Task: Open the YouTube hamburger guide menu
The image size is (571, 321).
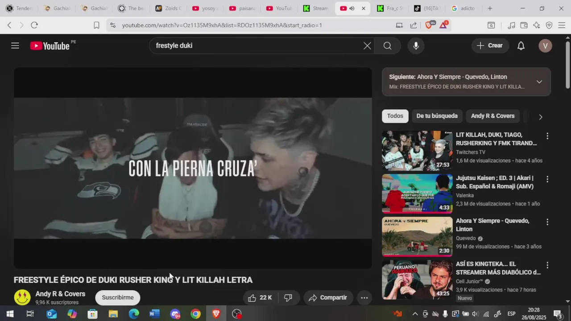Action: [15, 45]
